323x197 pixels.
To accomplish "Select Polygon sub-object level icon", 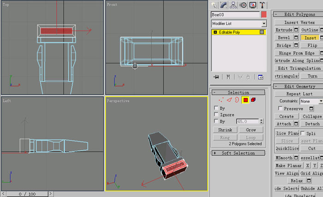I will pyautogui.click(x=245, y=100).
